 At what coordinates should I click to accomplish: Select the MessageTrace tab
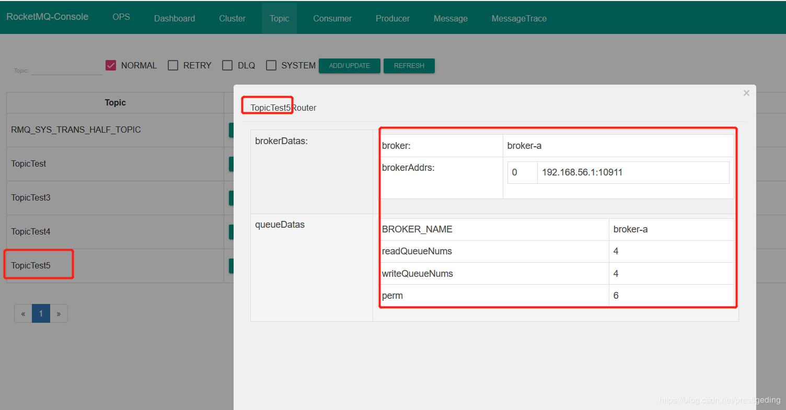519,18
